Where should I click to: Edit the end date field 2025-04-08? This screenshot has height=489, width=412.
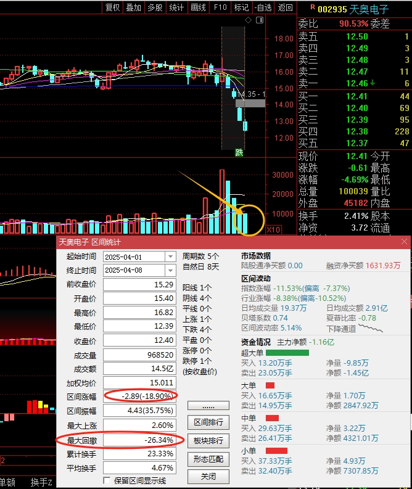134,270
